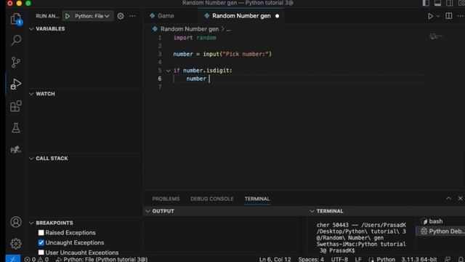
Task: Open the Extensions view
Action: 16,106
